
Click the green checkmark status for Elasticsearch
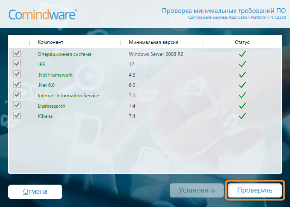tap(242, 106)
